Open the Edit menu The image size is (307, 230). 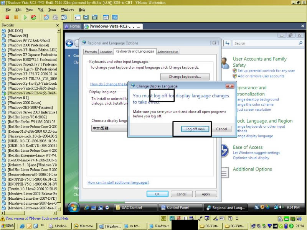18,10
